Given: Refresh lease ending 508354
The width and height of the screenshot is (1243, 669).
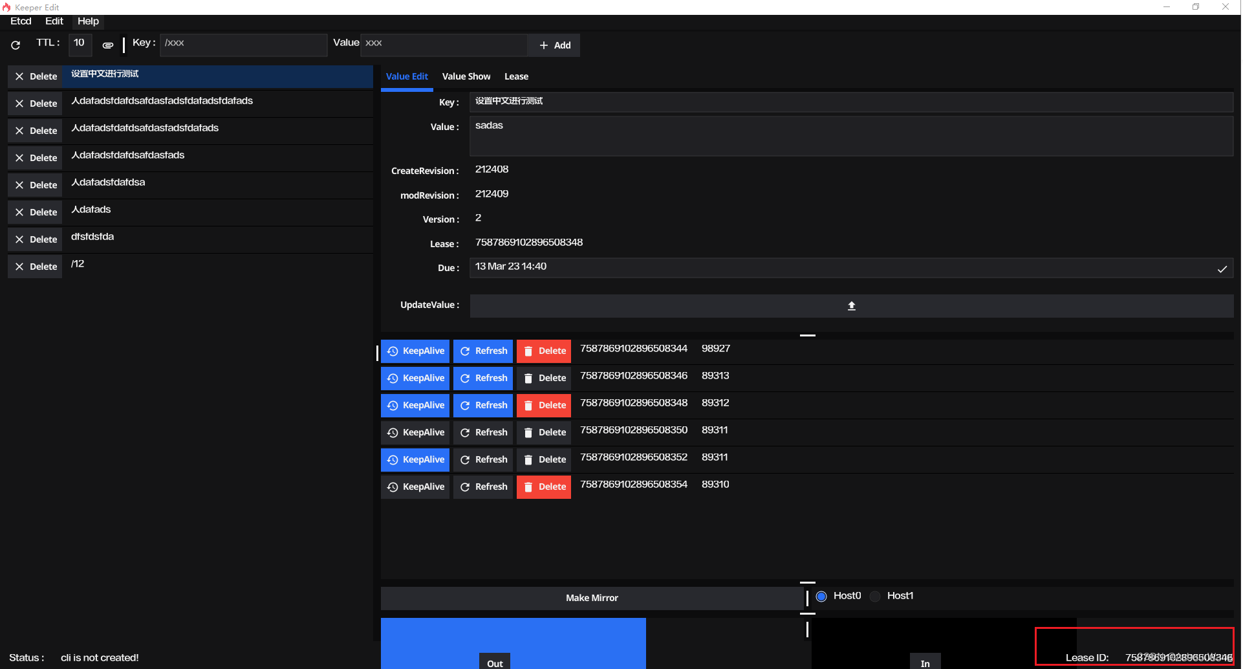Looking at the screenshot, I should (483, 487).
